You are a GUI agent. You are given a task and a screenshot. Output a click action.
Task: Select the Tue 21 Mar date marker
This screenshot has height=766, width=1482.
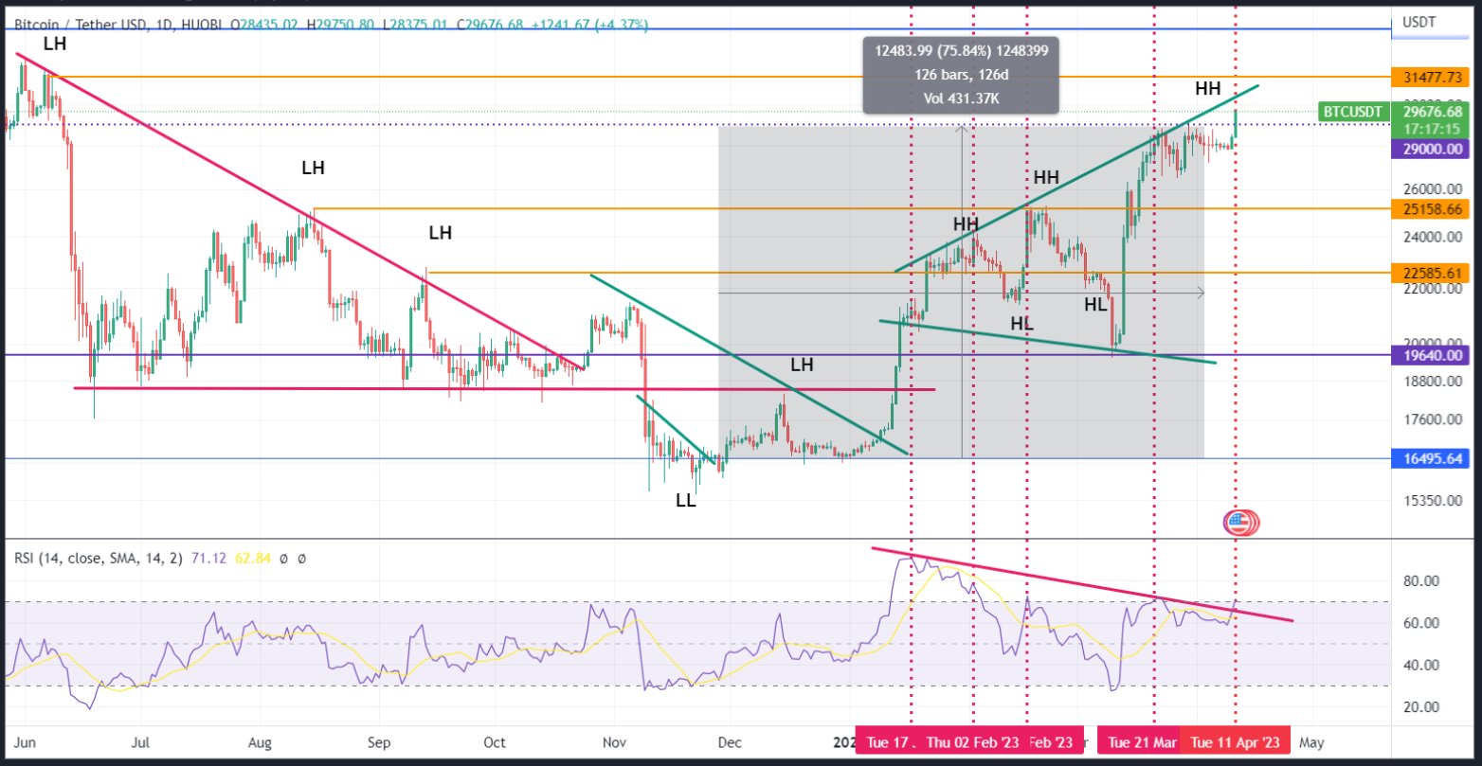click(1143, 742)
